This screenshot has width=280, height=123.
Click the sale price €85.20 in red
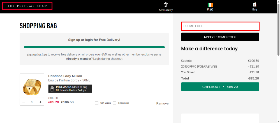(x=54, y=102)
